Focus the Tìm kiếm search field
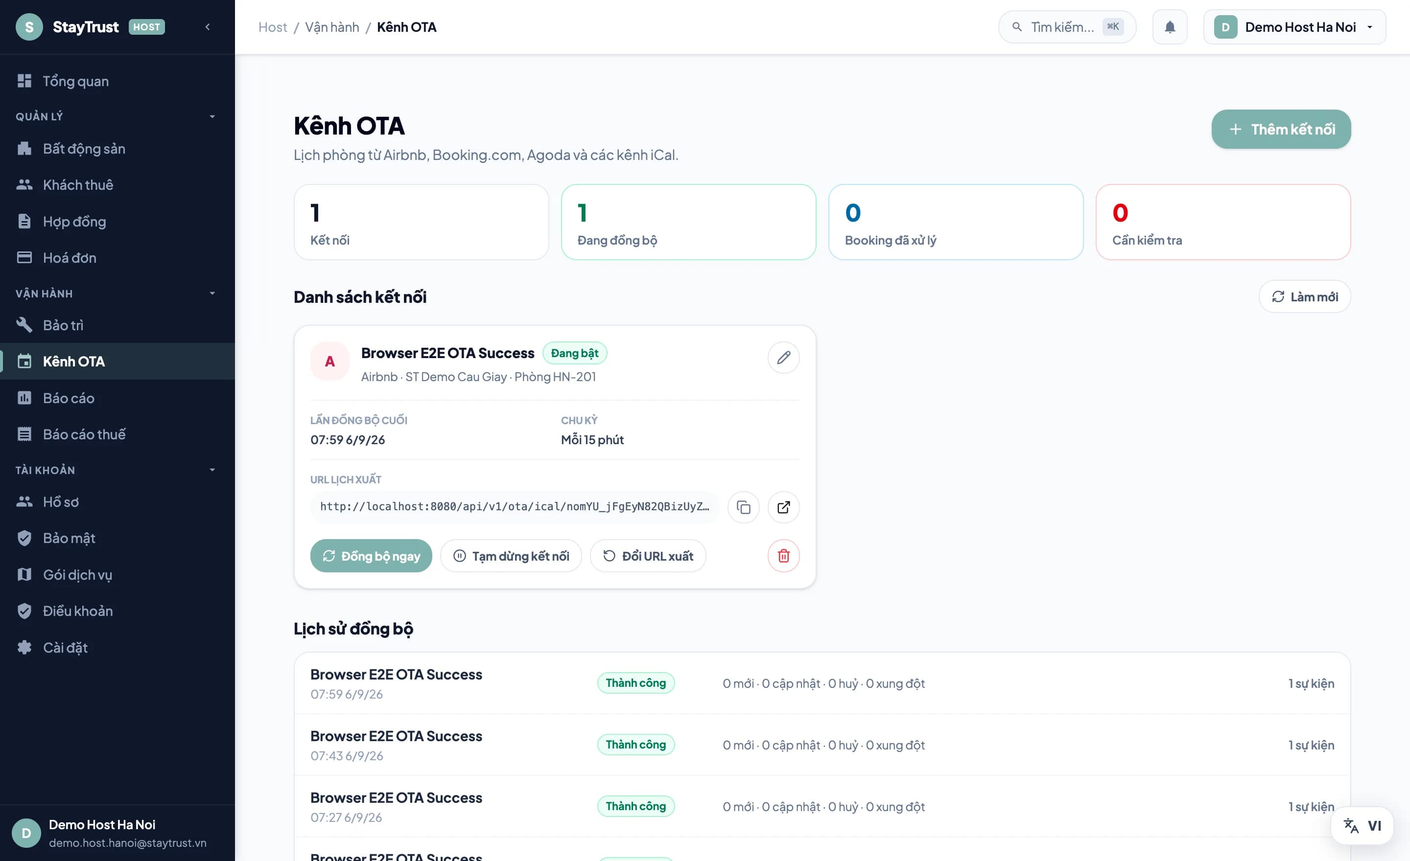Screen dimensions: 1410x861 1067,27
